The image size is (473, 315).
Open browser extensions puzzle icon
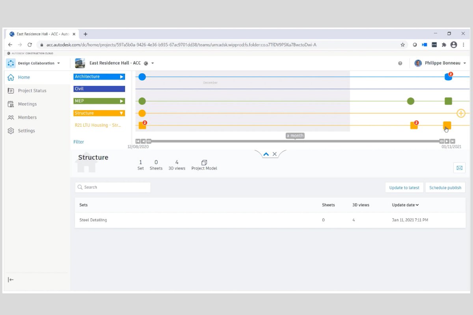[444, 45]
